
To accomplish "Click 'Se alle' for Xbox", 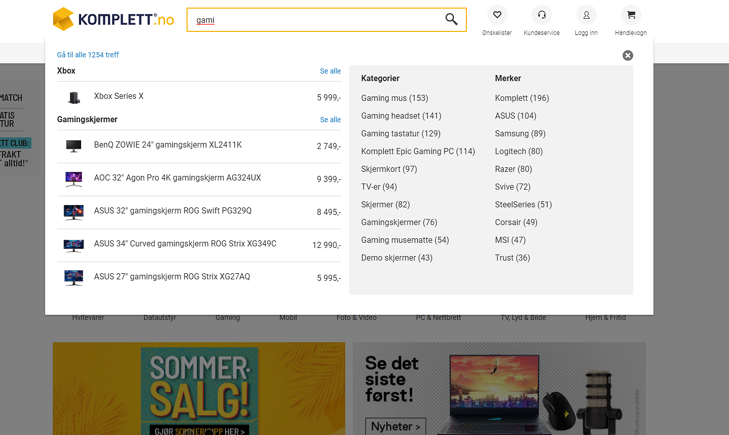I will pyautogui.click(x=331, y=71).
